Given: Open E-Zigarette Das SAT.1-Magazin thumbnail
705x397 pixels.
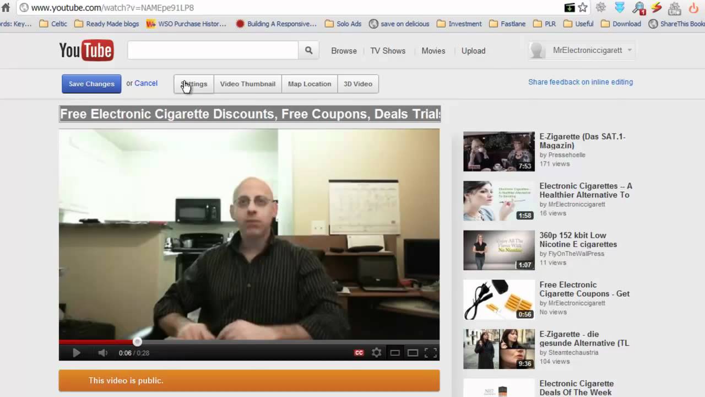Looking at the screenshot, I should coord(499,151).
